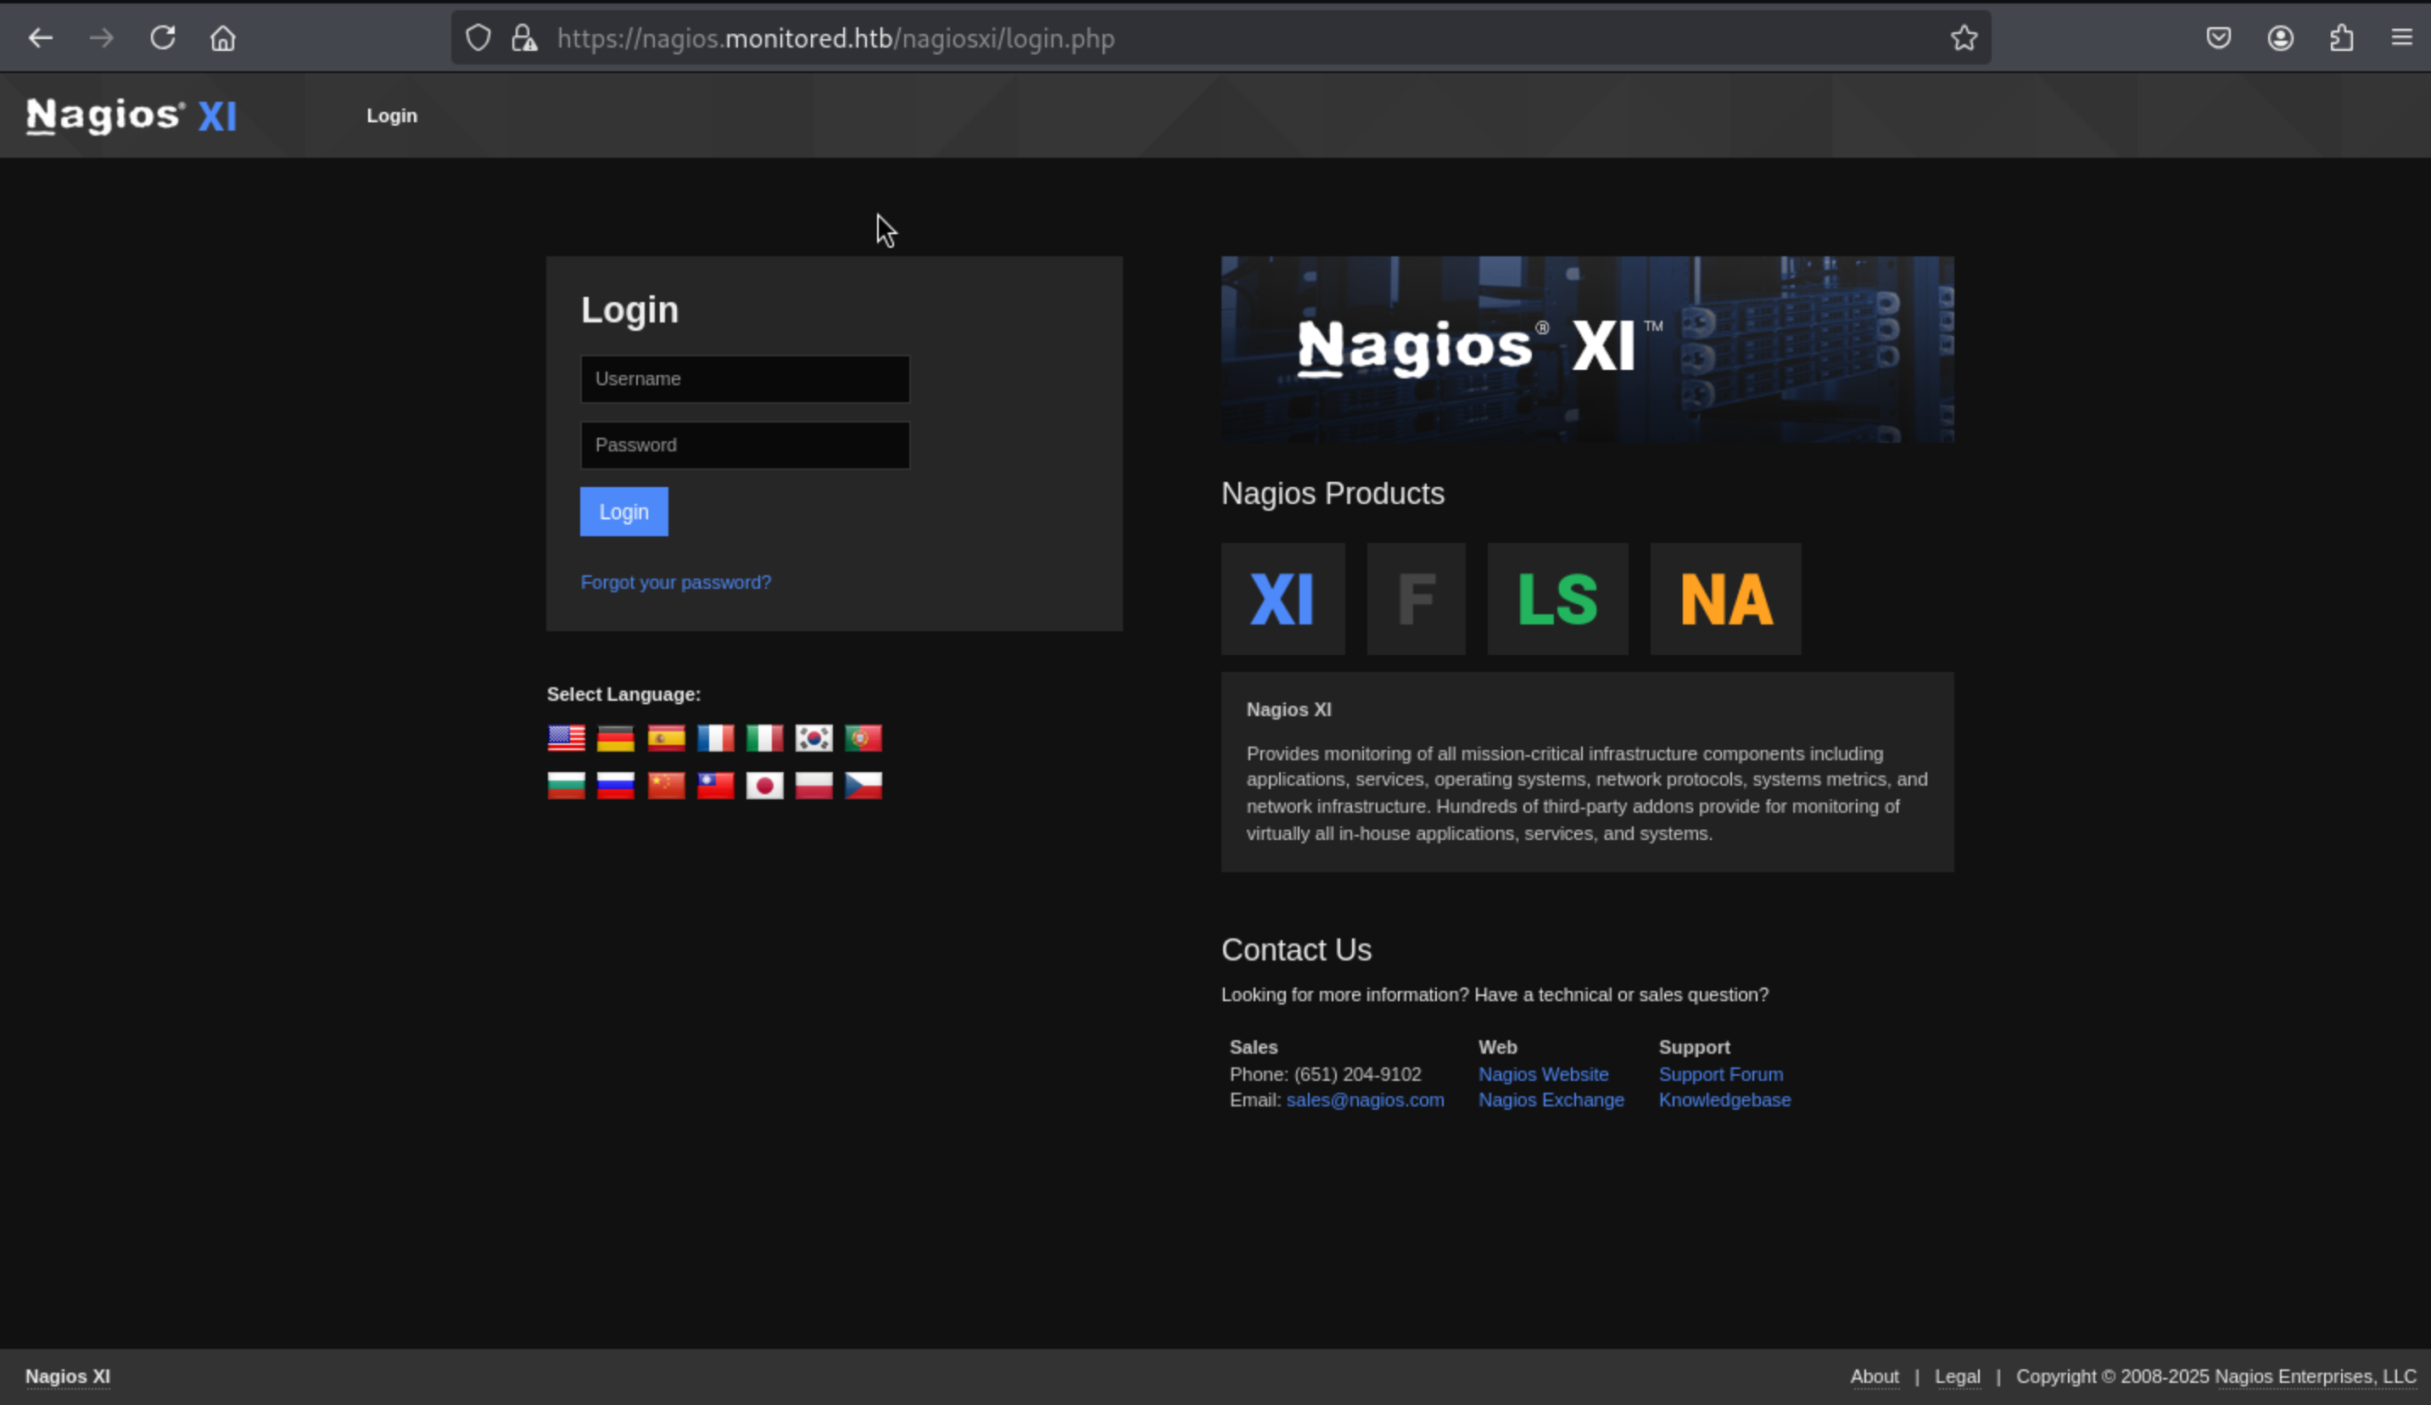
Task: Open the Nagios Website link
Action: coord(1543,1074)
